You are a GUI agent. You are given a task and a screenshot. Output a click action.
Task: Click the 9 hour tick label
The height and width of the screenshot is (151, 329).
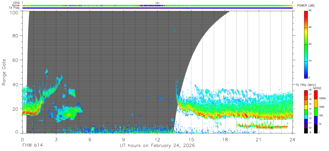[124, 139]
